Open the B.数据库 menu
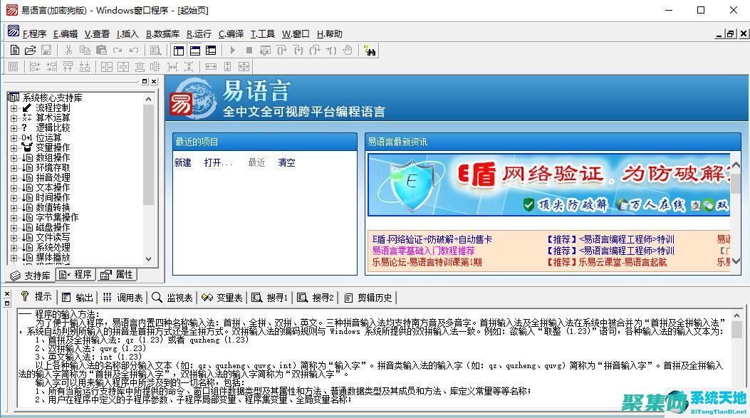Screen dimensions: 750x418 click(x=164, y=33)
